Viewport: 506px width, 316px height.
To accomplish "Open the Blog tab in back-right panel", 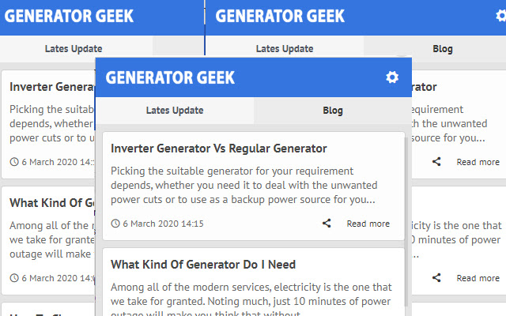I will [443, 49].
